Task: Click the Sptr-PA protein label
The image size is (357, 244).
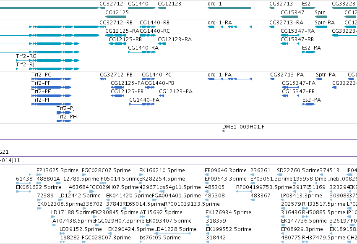Action: click(326, 75)
